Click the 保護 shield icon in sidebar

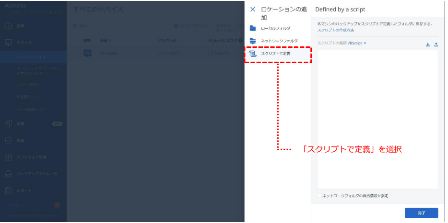(8, 141)
